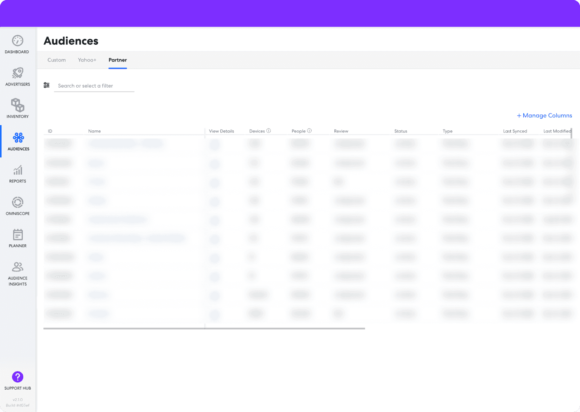Click the Type column header
The width and height of the screenshot is (580, 412).
tap(447, 131)
